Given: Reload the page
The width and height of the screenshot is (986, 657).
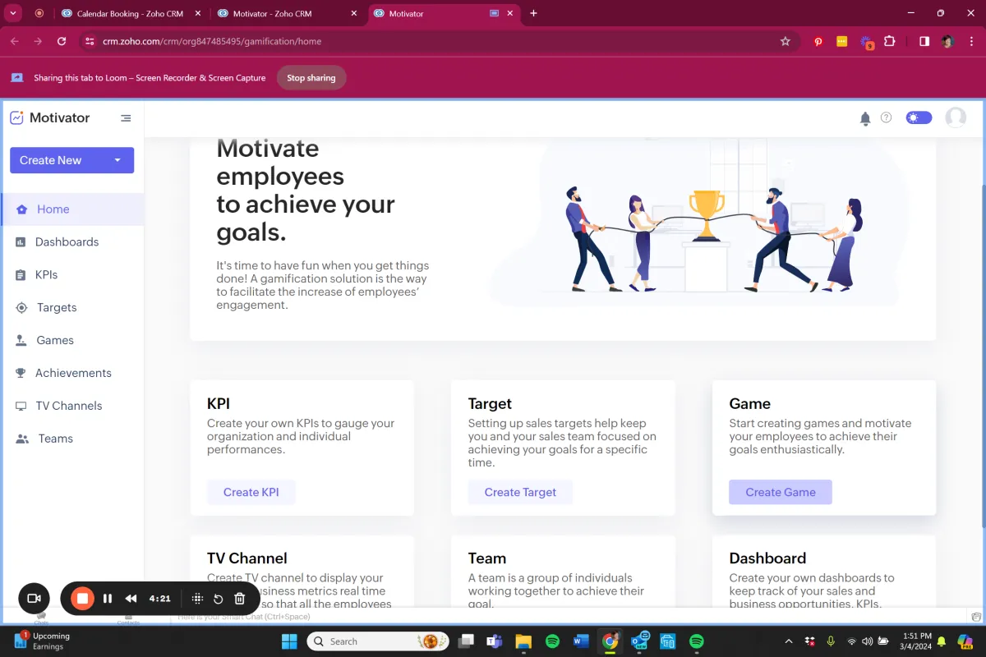Looking at the screenshot, I should click(x=62, y=41).
